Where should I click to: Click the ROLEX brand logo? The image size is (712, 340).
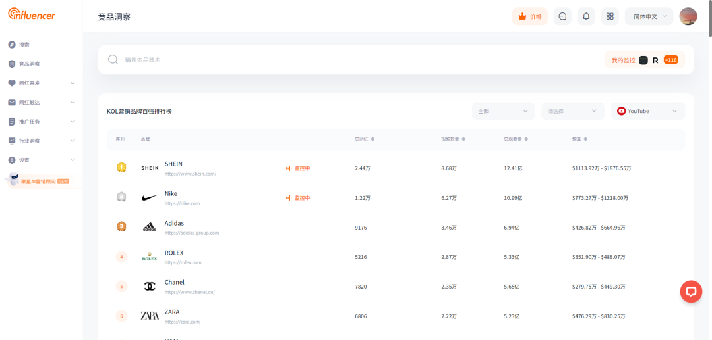tap(150, 256)
